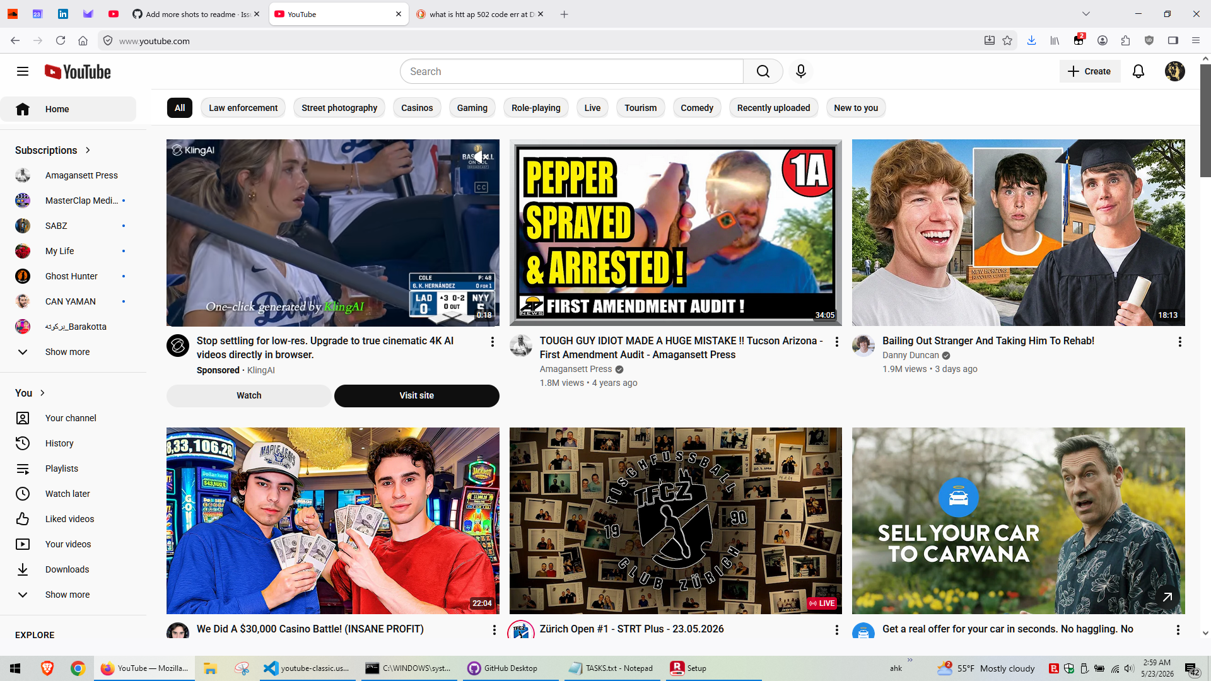
Task: Expand Show more under Subscriptions
Action: [x=67, y=352]
